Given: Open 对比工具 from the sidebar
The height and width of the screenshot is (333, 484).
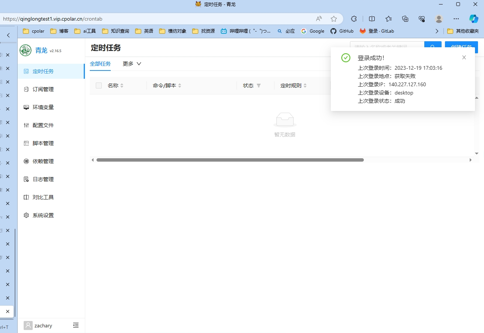Looking at the screenshot, I should pyautogui.click(x=51, y=197).
